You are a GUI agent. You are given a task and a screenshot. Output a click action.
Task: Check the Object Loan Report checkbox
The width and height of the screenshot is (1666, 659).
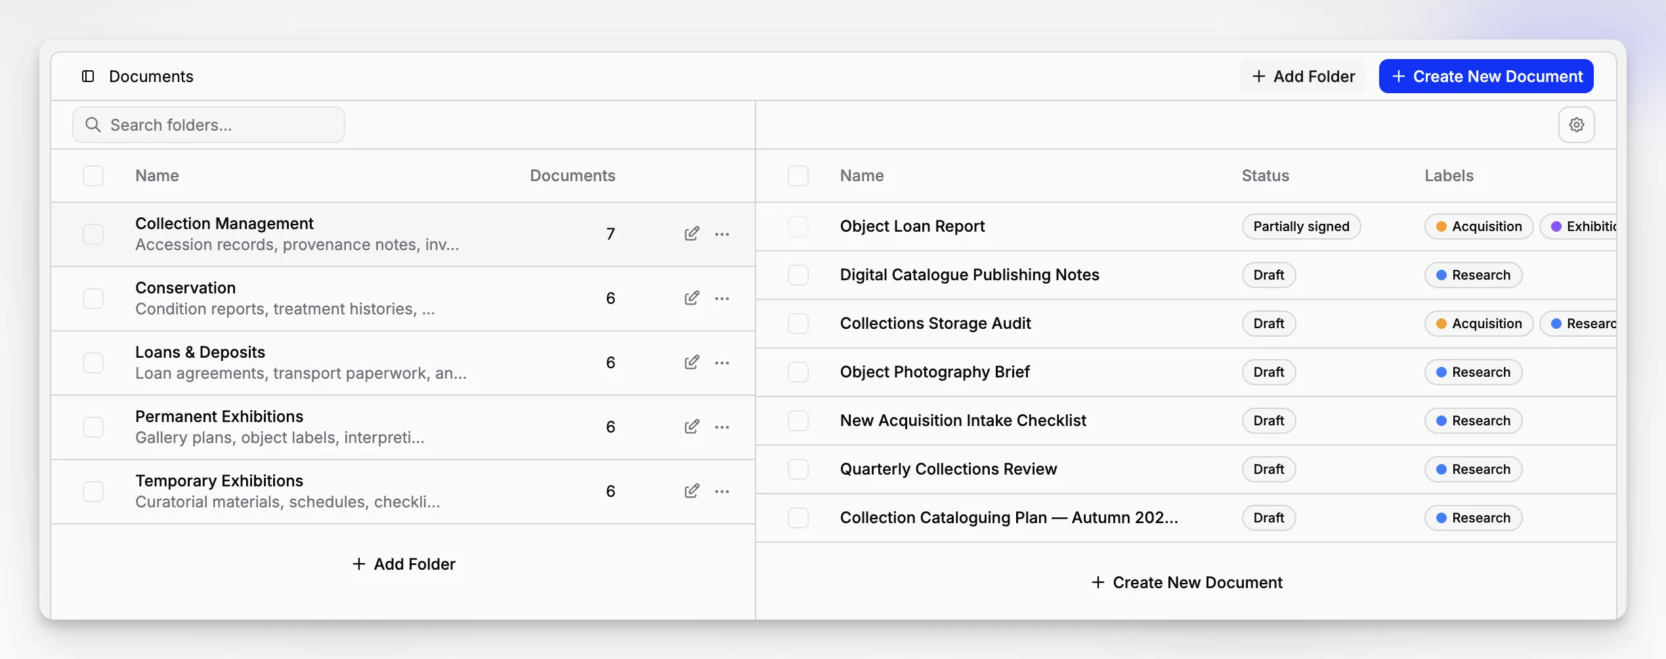click(x=798, y=226)
